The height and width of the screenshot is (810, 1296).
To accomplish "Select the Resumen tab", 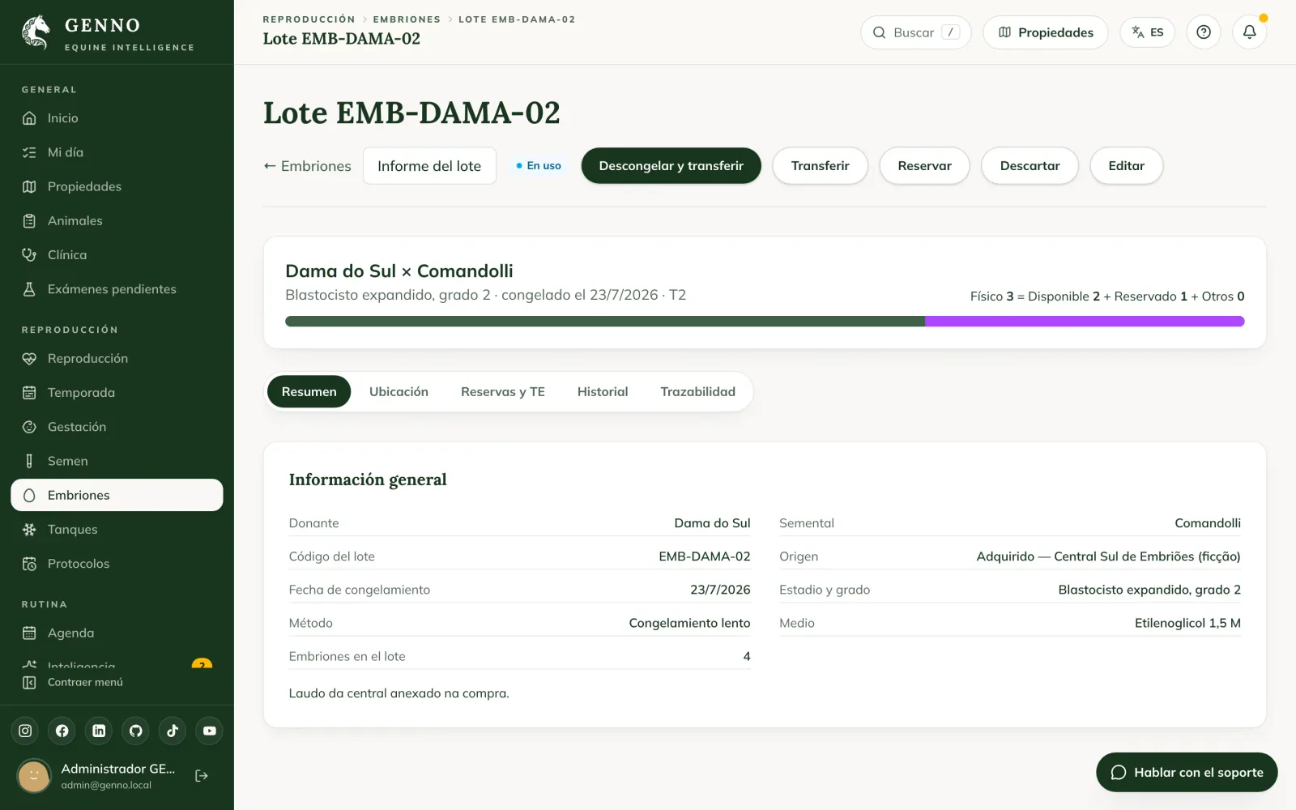I will click(309, 392).
